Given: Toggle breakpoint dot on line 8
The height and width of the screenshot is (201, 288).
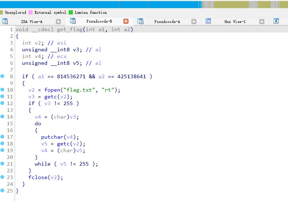Looking at the screenshot, I should tap(2, 76).
